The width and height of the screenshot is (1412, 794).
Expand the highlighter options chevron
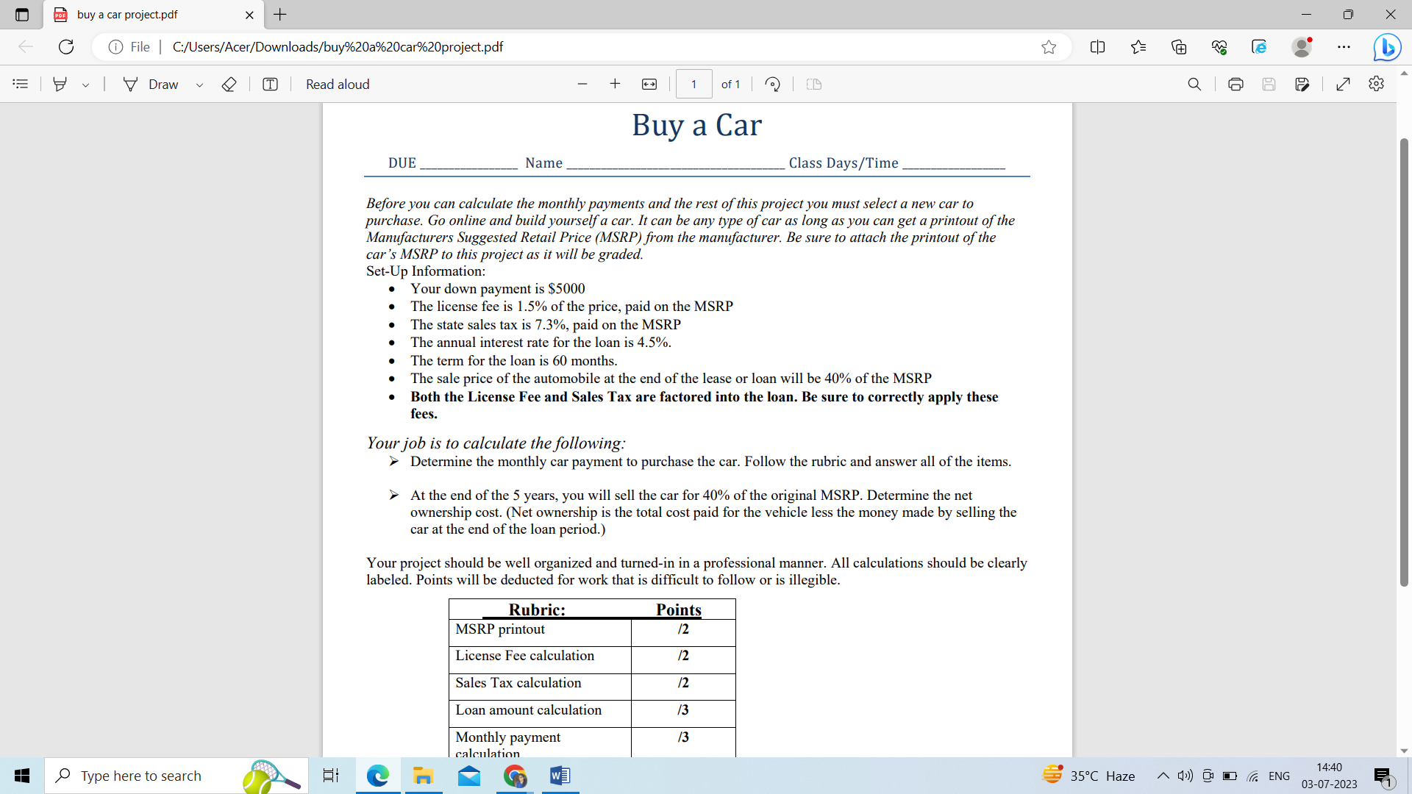point(85,84)
